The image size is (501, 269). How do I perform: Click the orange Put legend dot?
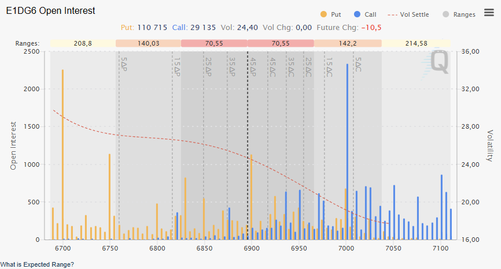coord(323,14)
